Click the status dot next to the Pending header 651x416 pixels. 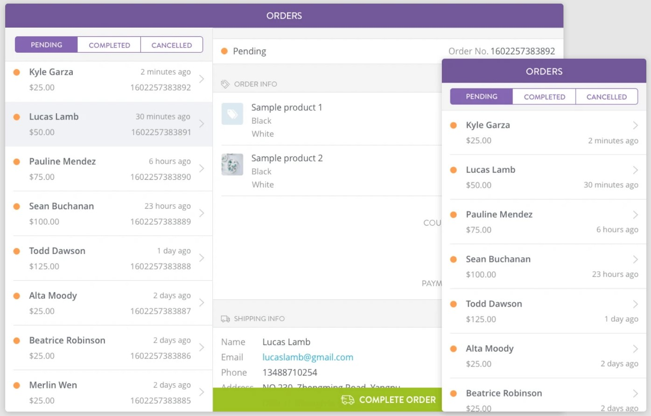(224, 51)
